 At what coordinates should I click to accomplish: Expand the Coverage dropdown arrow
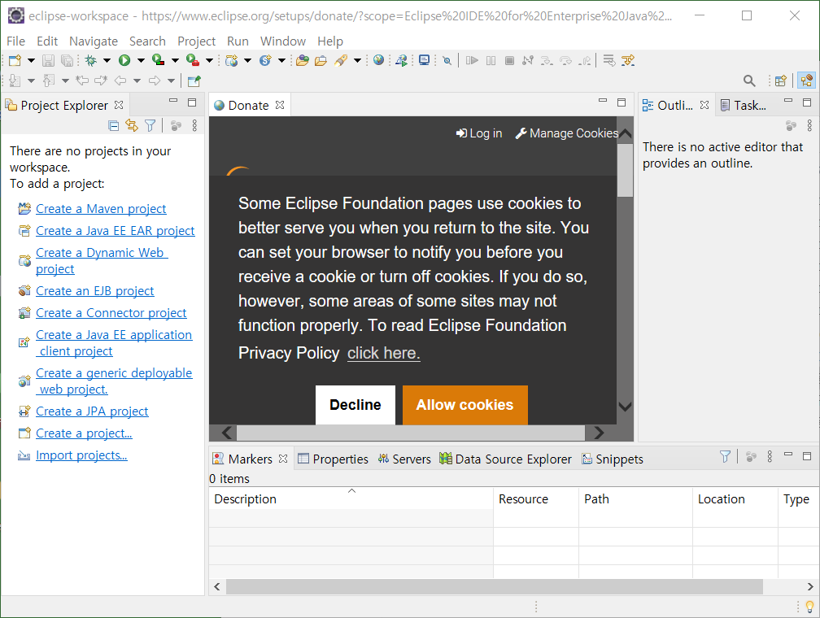tap(175, 61)
